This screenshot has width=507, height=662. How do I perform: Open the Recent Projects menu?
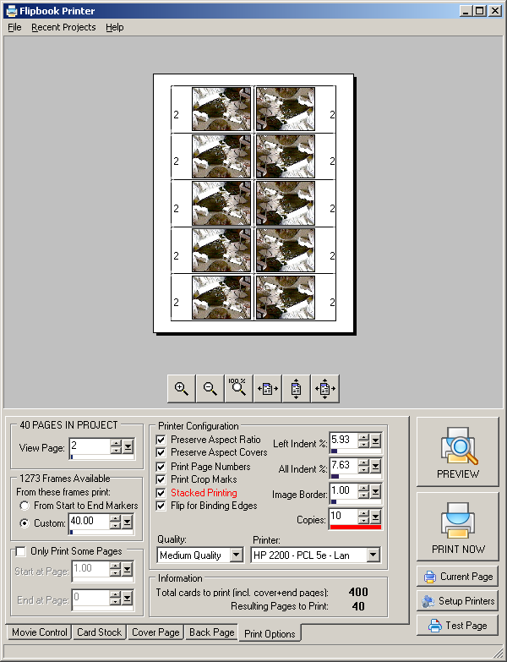pyautogui.click(x=63, y=27)
